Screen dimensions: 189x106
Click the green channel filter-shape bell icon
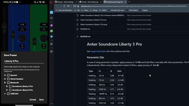point(44,29)
